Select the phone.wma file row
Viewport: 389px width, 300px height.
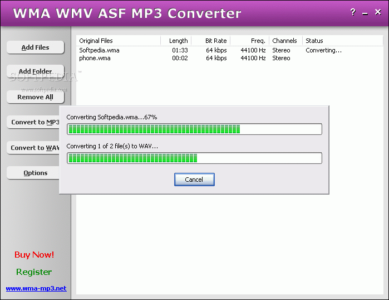(229, 58)
